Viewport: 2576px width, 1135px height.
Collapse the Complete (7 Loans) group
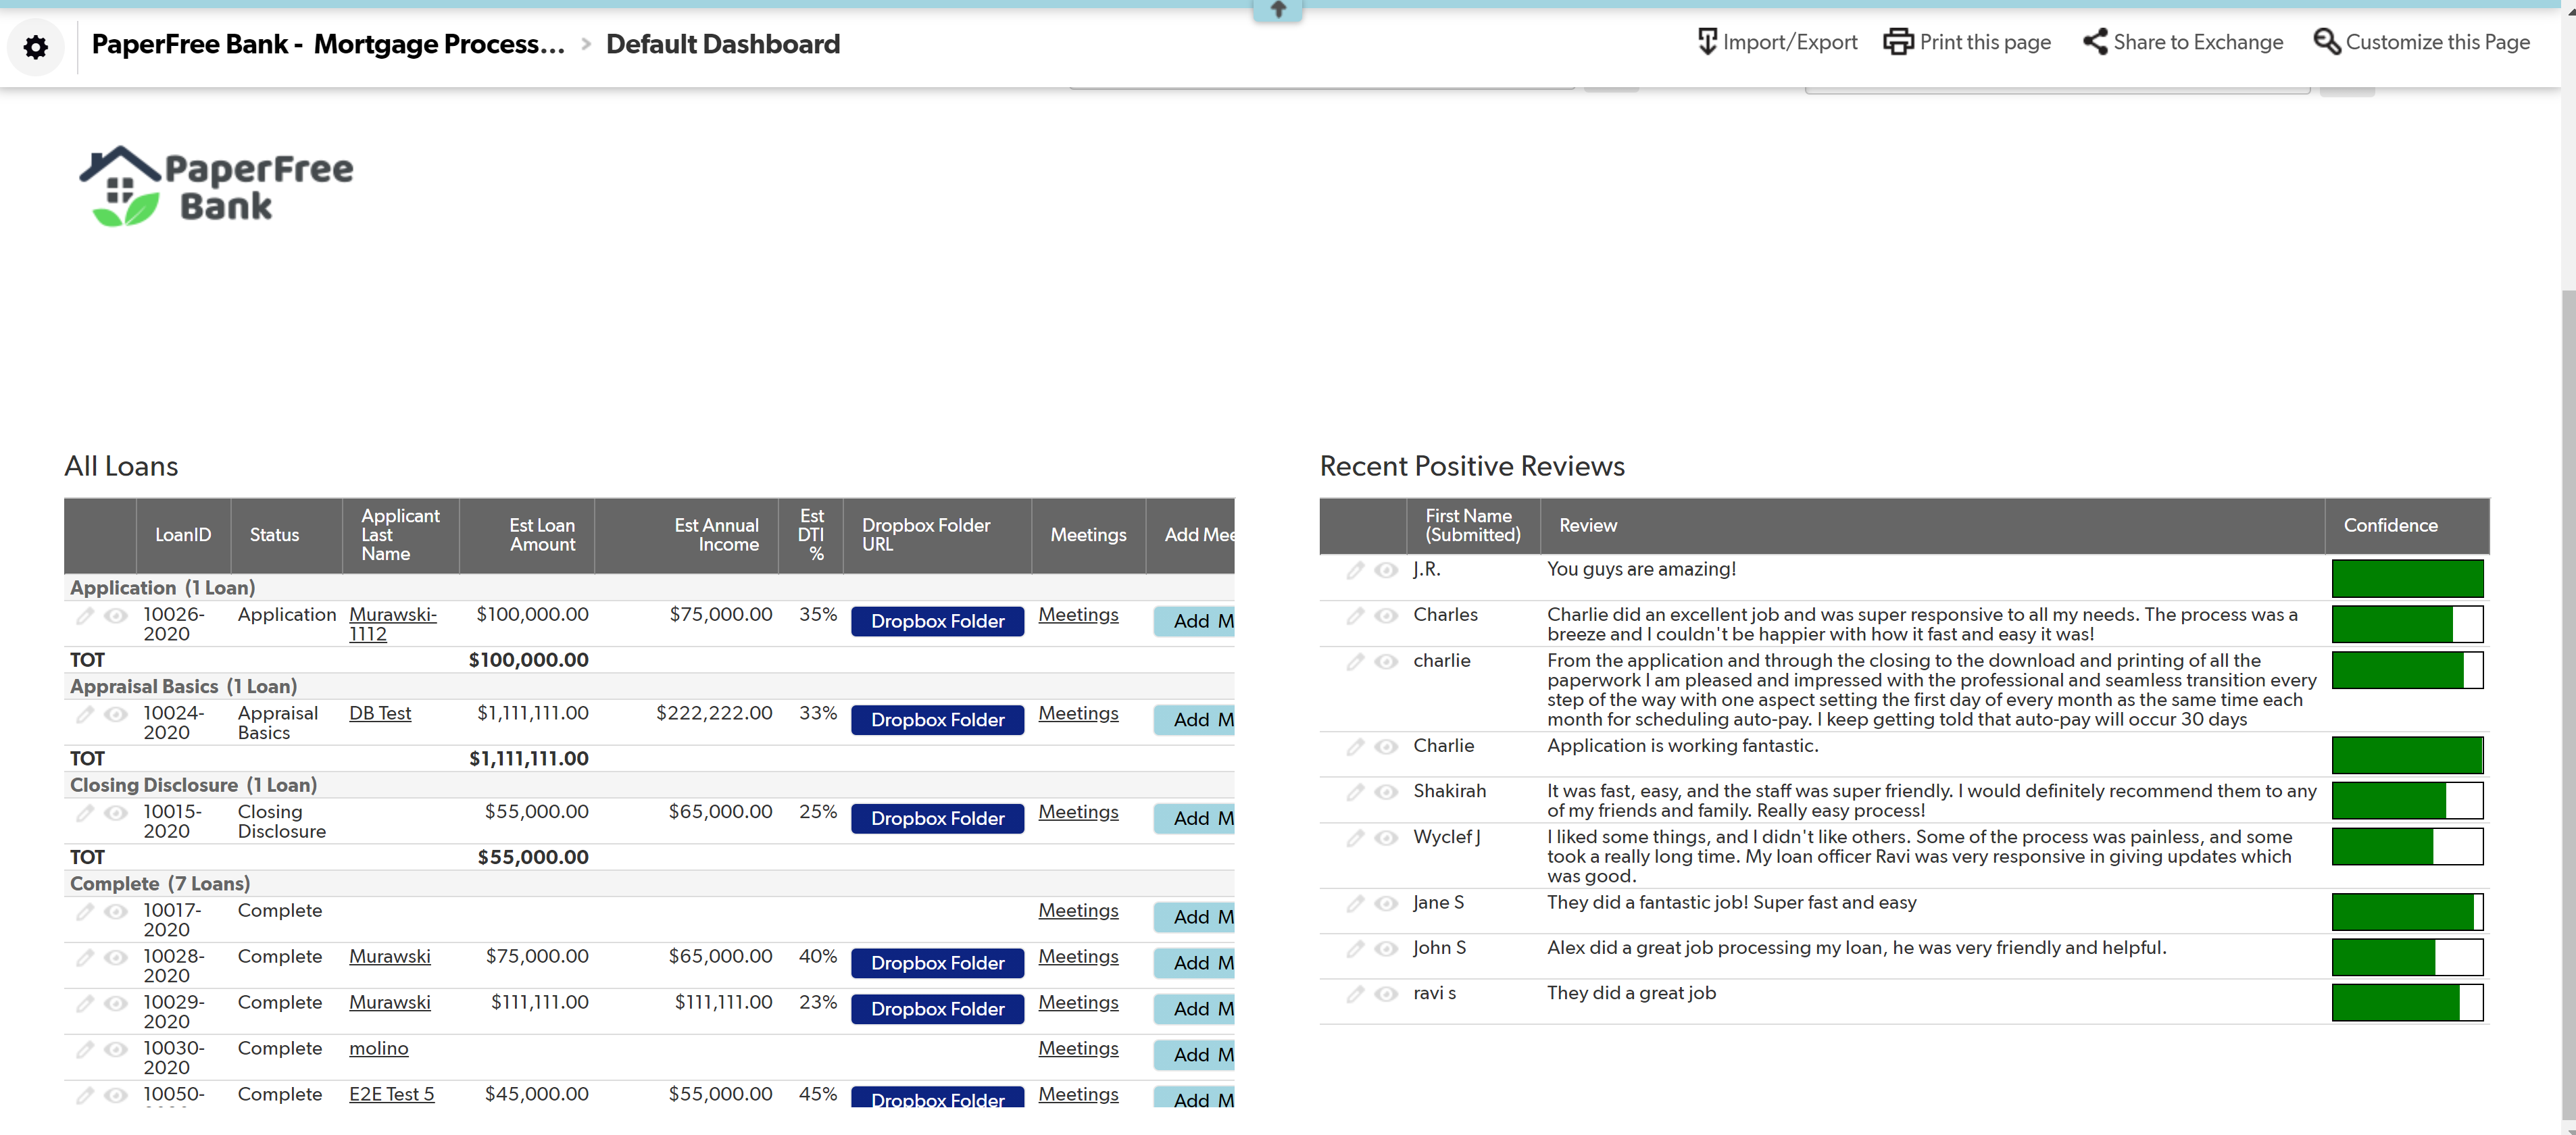click(x=160, y=884)
